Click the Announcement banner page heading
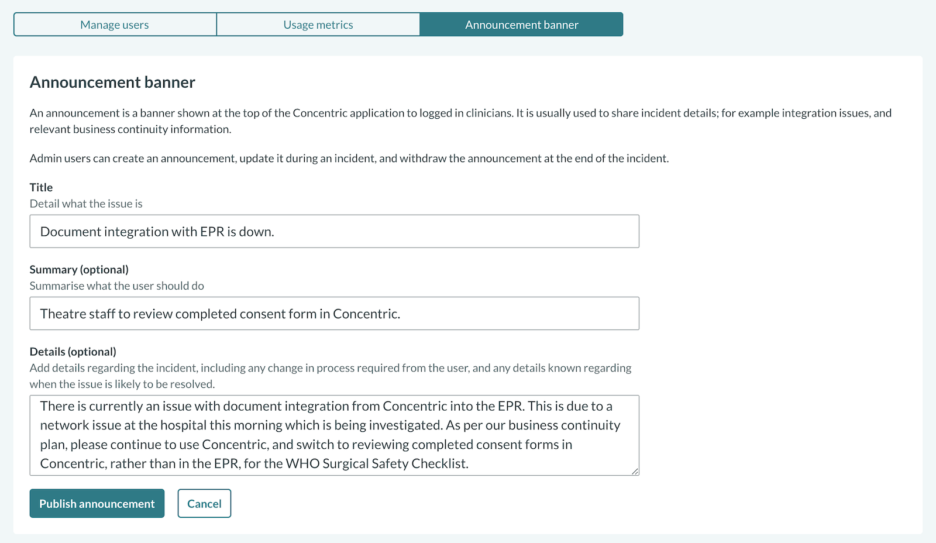 [112, 82]
